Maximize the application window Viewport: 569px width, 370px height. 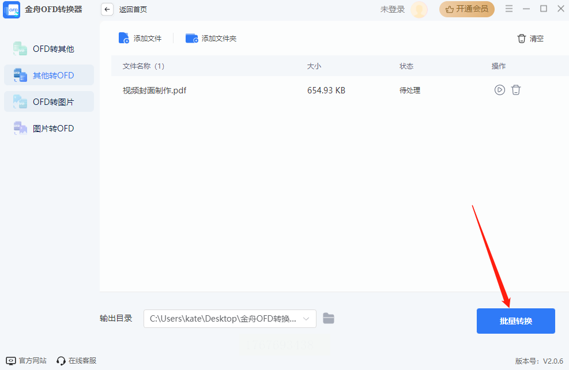tap(544, 9)
